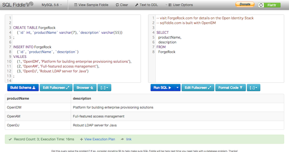Click View Sample Fiddle
The height and width of the screenshot is (152, 289).
coord(91,5)
